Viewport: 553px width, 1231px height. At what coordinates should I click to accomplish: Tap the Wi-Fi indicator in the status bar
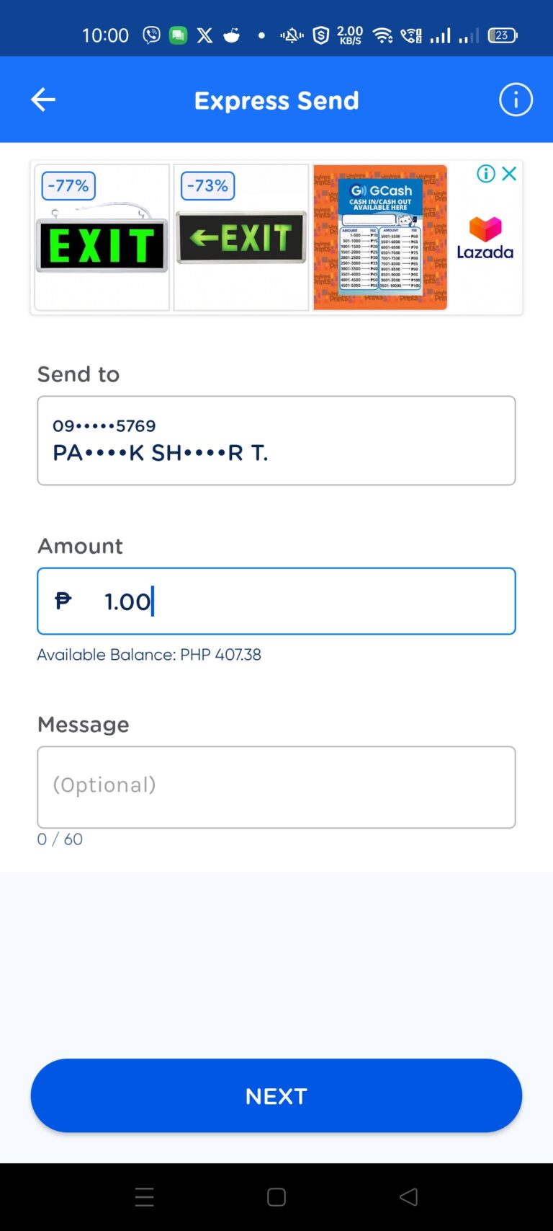[x=382, y=34]
